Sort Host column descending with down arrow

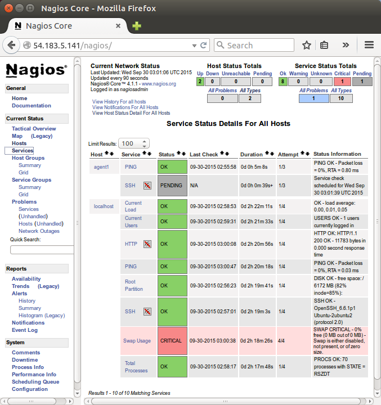click(x=111, y=154)
